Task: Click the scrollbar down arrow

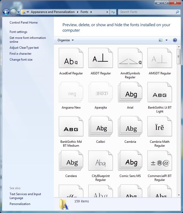Action: click(179, 195)
